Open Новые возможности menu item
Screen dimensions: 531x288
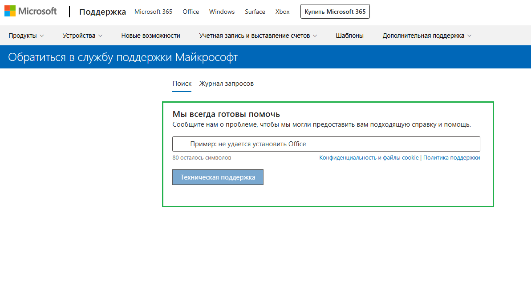[x=151, y=36]
